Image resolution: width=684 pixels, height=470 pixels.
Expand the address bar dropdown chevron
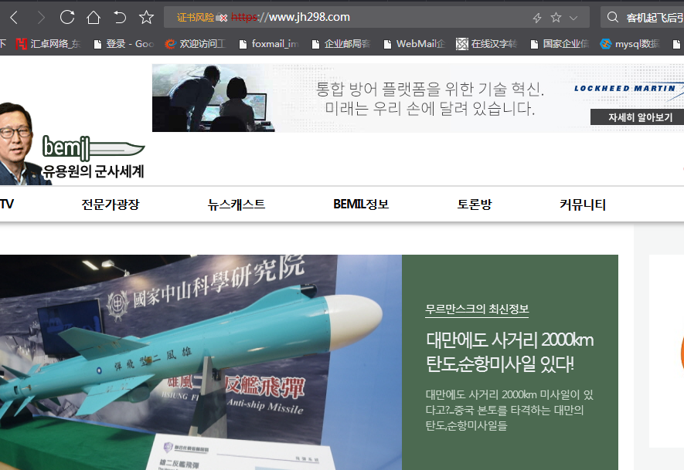tap(573, 17)
